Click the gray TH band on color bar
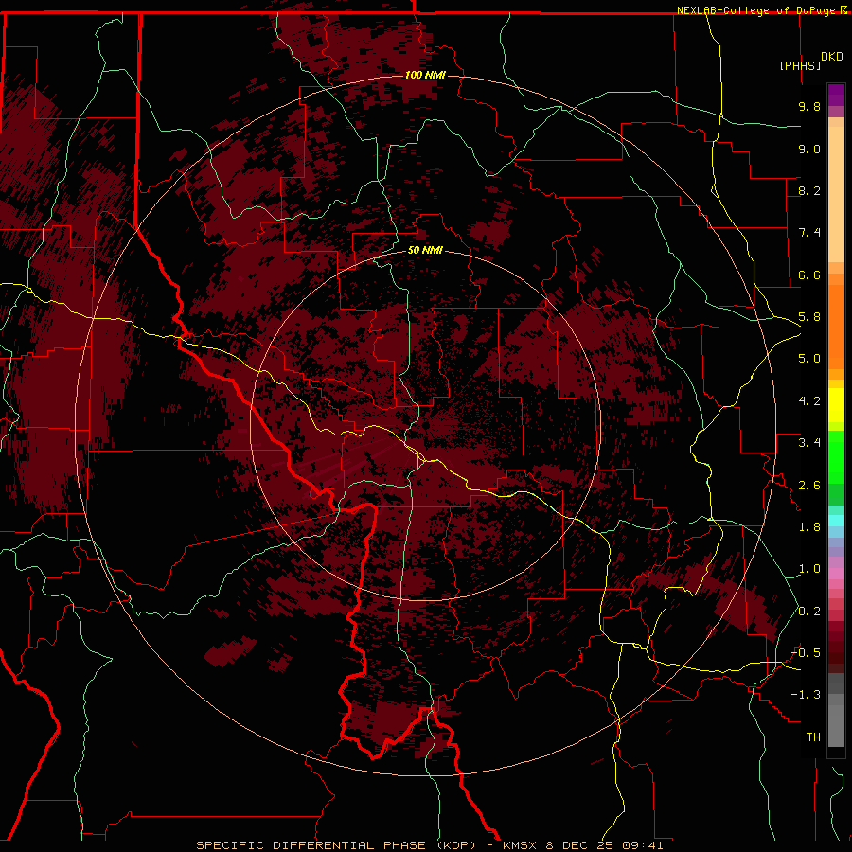Screen dimensions: 852x852 (x=836, y=720)
